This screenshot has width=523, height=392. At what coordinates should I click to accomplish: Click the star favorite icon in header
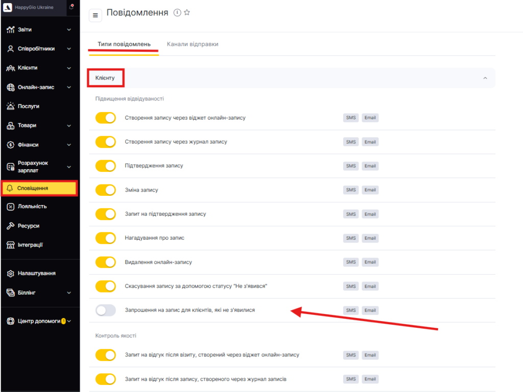point(187,13)
